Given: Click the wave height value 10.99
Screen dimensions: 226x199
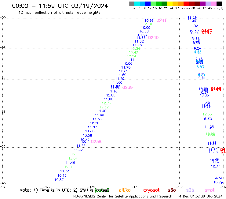Looking at the screenshot, I should click(149, 21).
